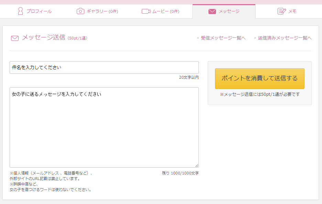Image resolution: width=322 pixels, height=204 pixels.
Task: Go to the メモ tab
Action: tap(292, 11)
